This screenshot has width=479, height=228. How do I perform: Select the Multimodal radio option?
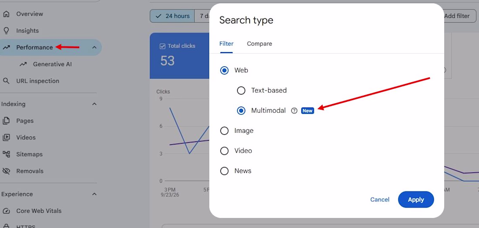(x=241, y=111)
